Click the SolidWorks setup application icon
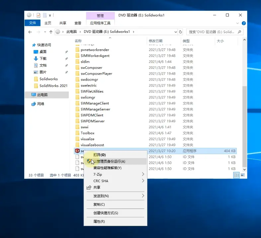261x238 pixels. pyautogui.click(x=77, y=151)
